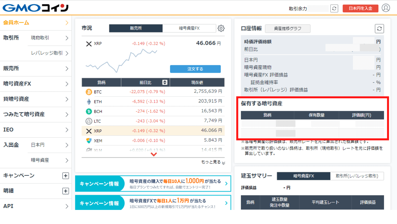397x224 pixels.
Task: Open 現物取引 under 取引所
Action: pyautogui.click(x=49, y=38)
